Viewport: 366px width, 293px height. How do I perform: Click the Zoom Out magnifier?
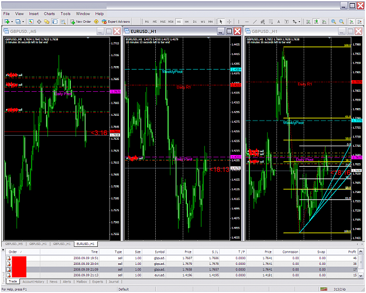341,22
